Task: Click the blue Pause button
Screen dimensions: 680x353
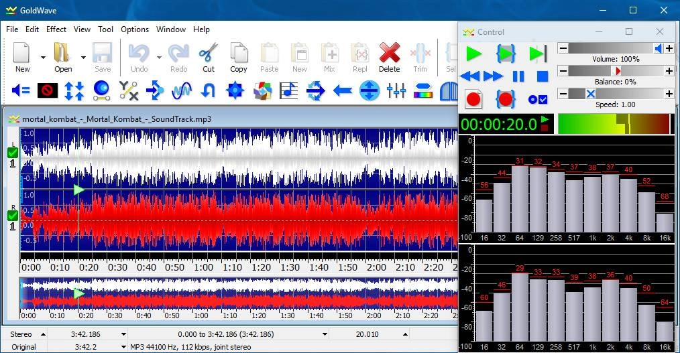Action: click(x=518, y=76)
